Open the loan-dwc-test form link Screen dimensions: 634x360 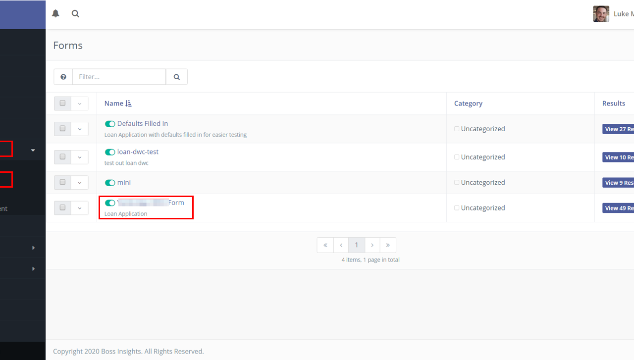click(x=137, y=152)
